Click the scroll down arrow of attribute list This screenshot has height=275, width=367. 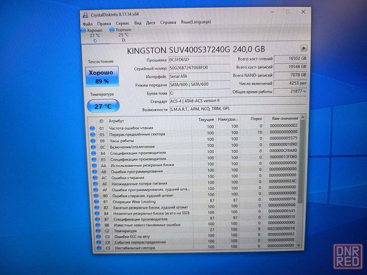[298, 245]
